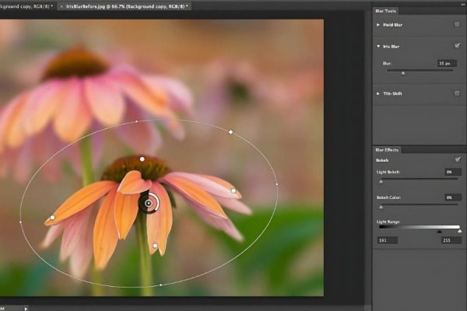Select the left feather handle on petal
Viewport: 467px width, 311px height.
click(52, 218)
